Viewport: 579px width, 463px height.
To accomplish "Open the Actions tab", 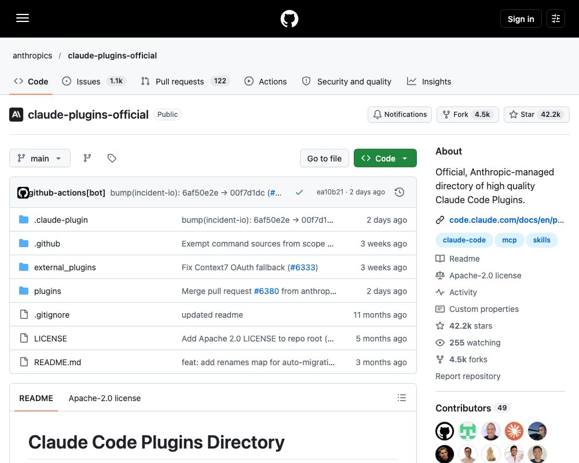I will (x=266, y=81).
